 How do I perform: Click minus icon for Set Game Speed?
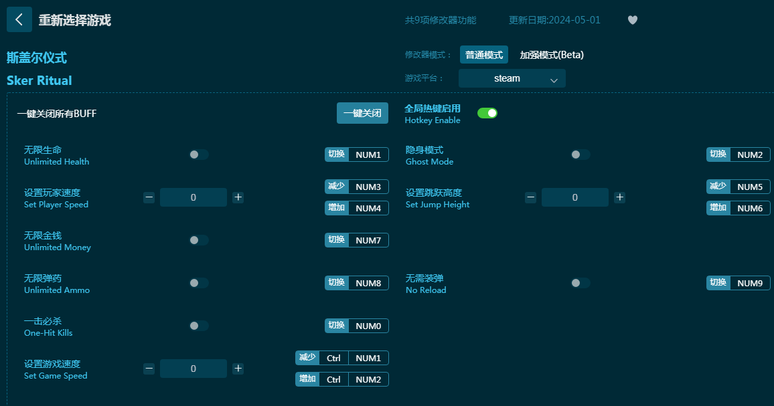149,369
